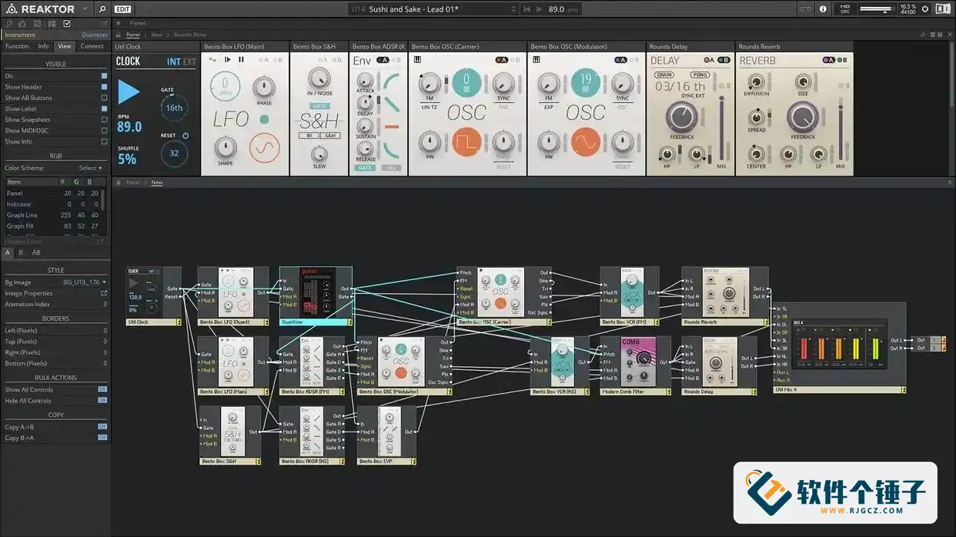Check the Show Info checkbox
The height and width of the screenshot is (537, 956).
pos(105,142)
